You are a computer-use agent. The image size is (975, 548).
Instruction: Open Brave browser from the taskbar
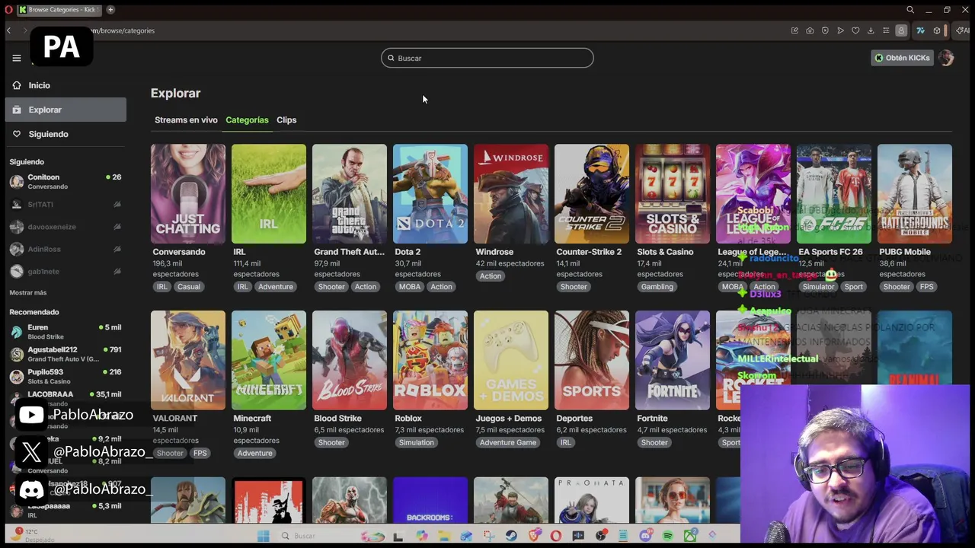click(534, 536)
